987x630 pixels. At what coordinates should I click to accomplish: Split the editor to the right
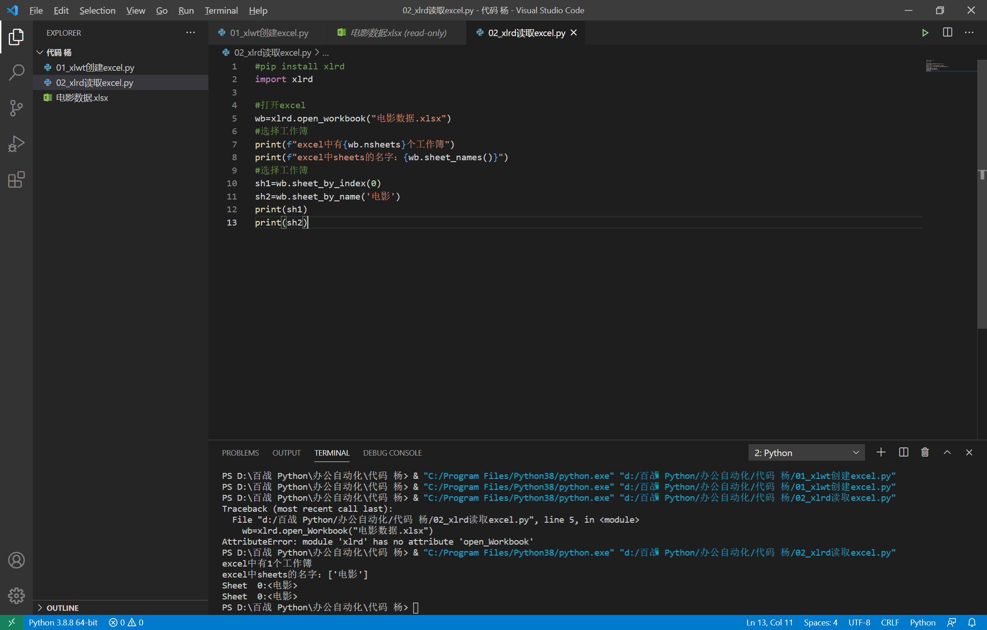coord(948,33)
